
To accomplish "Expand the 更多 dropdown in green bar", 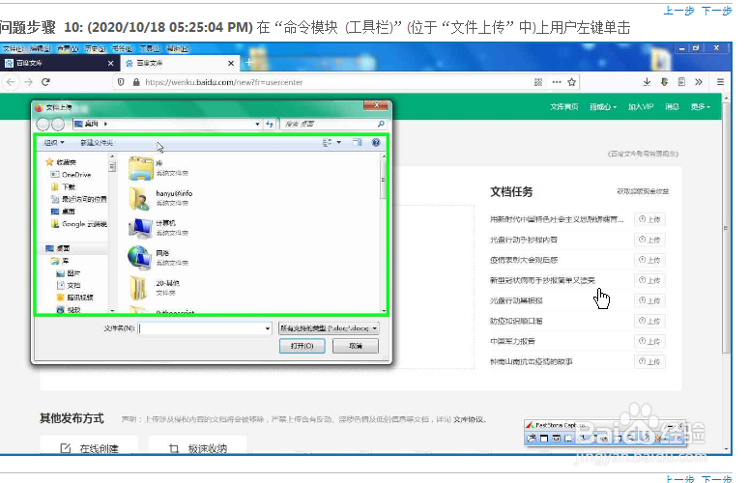I will pos(701,107).
